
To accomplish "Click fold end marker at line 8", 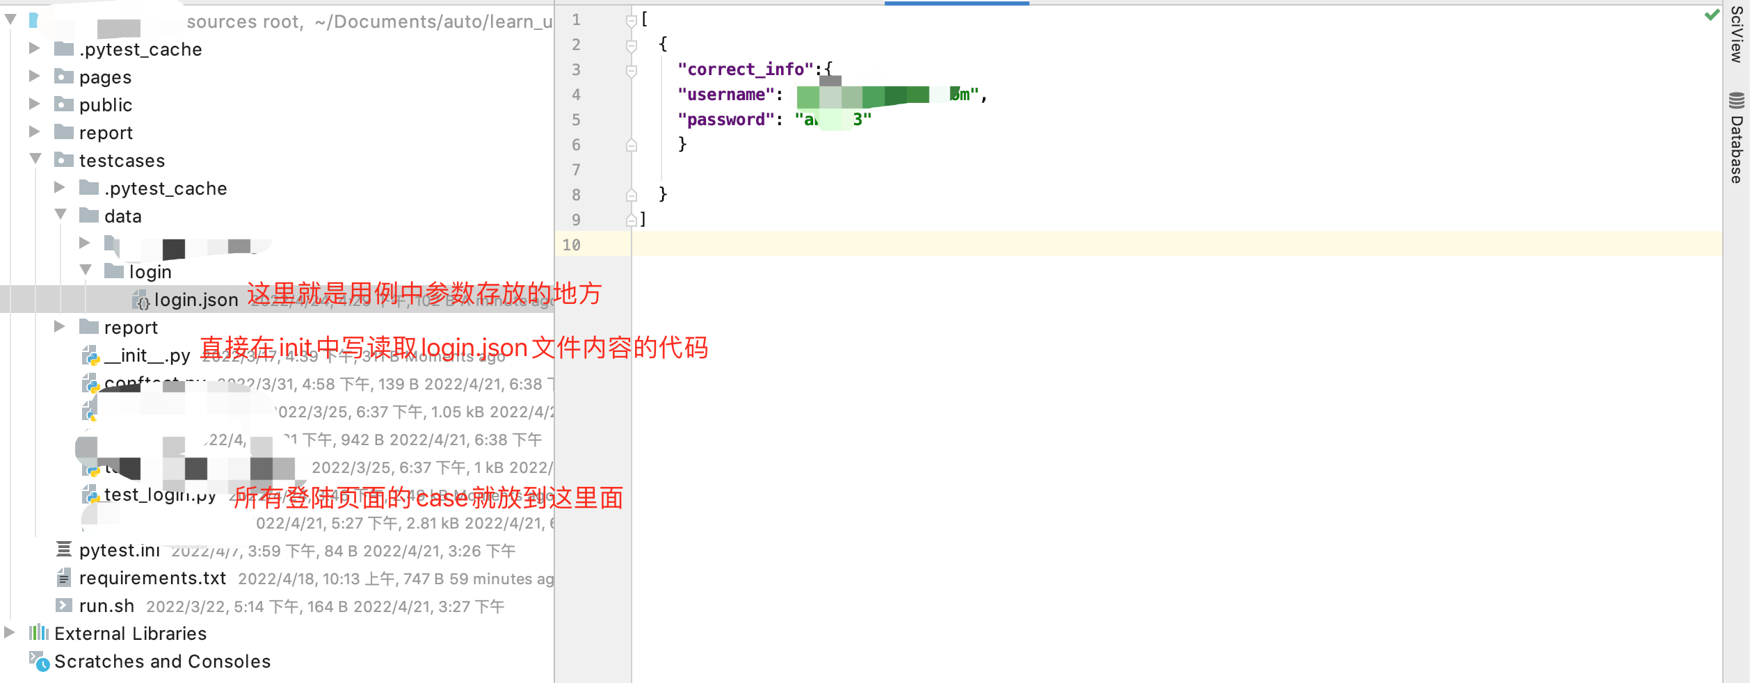I will click(632, 195).
